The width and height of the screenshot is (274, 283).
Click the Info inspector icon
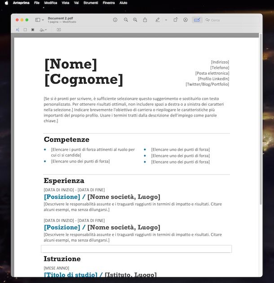tap(115, 20)
